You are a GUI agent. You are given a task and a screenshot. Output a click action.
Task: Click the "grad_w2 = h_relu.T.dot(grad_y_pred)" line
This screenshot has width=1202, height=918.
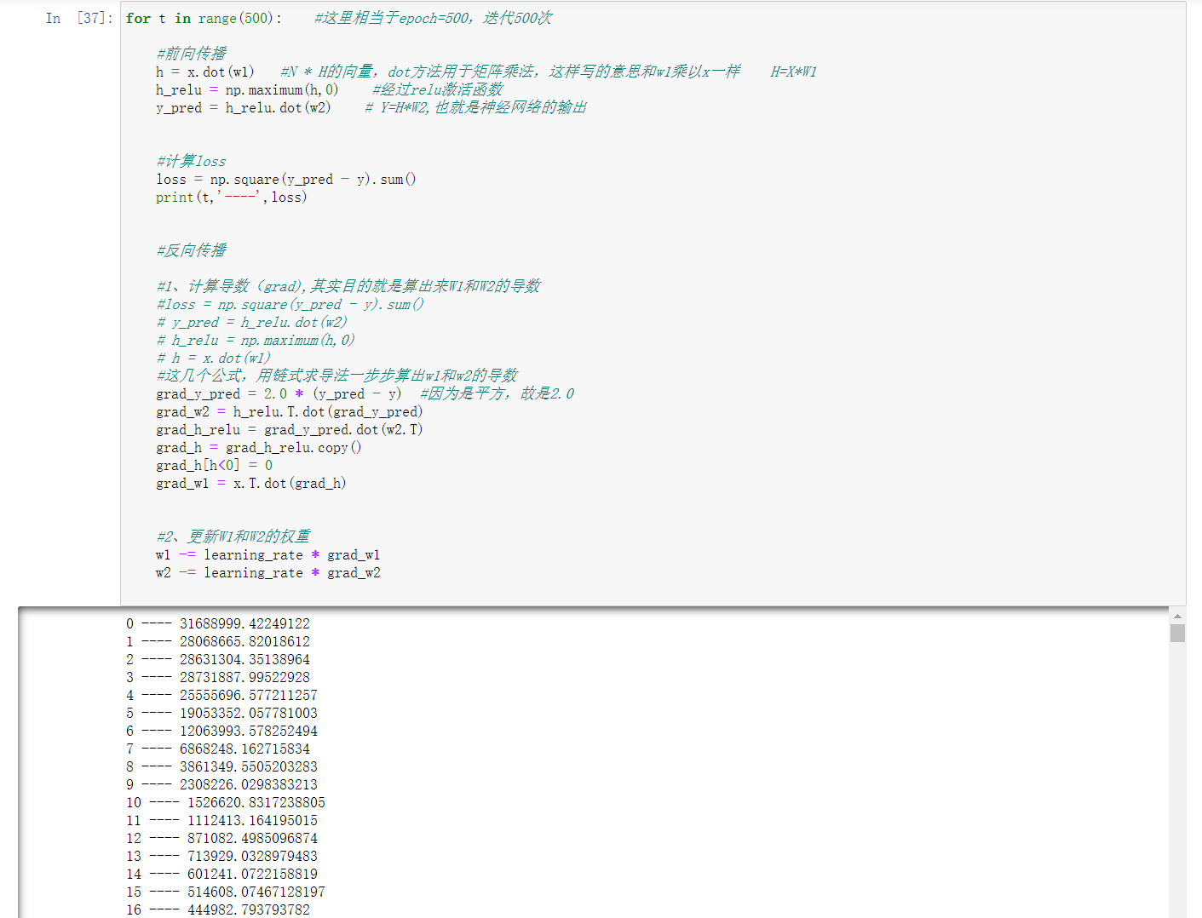click(x=290, y=411)
